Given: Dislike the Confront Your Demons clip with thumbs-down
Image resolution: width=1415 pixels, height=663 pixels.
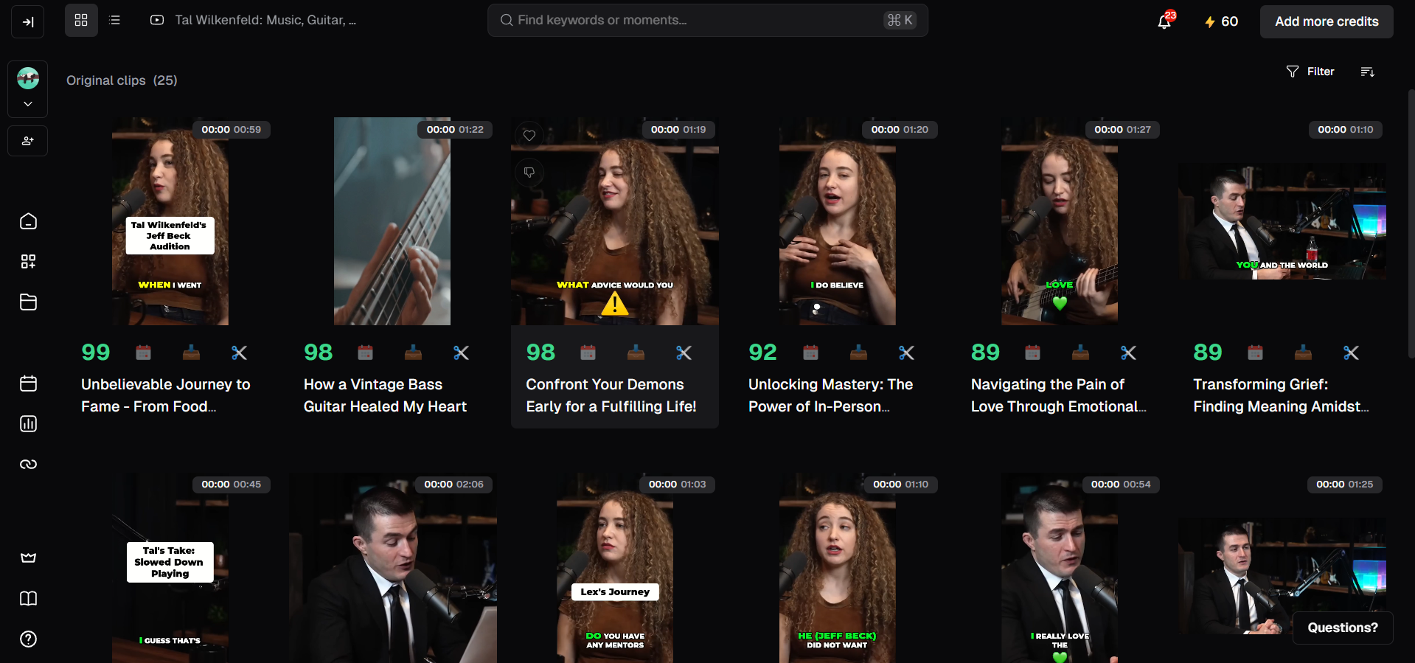Looking at the screenshot, I should 529,173.
